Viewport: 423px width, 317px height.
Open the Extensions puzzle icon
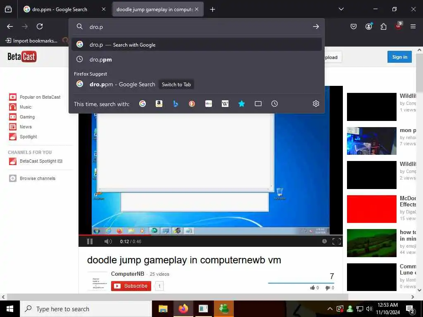[383, 26]
